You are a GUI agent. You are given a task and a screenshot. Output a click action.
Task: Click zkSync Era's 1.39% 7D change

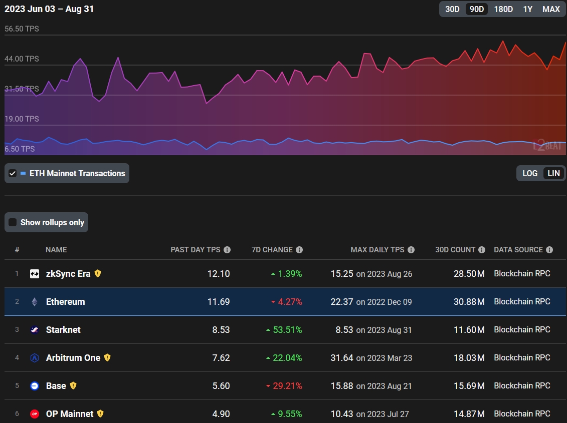pyautogui.click(x=286, y=274)
